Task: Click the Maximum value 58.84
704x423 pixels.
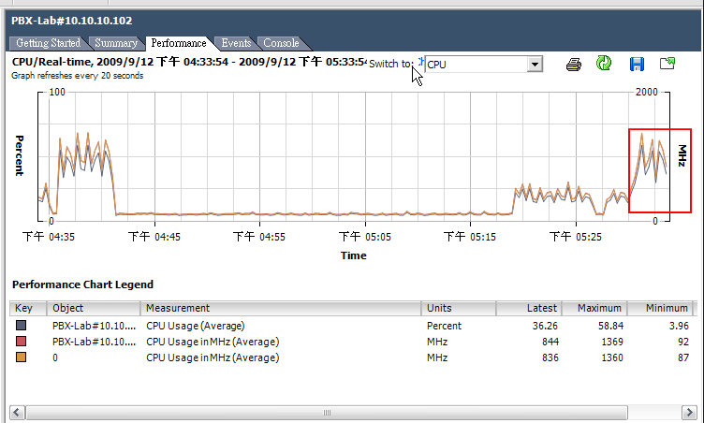Action: [x=610, y=326]
